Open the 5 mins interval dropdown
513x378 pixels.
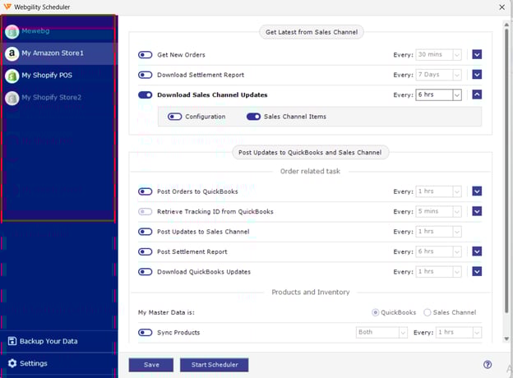[x=438, y=211]
